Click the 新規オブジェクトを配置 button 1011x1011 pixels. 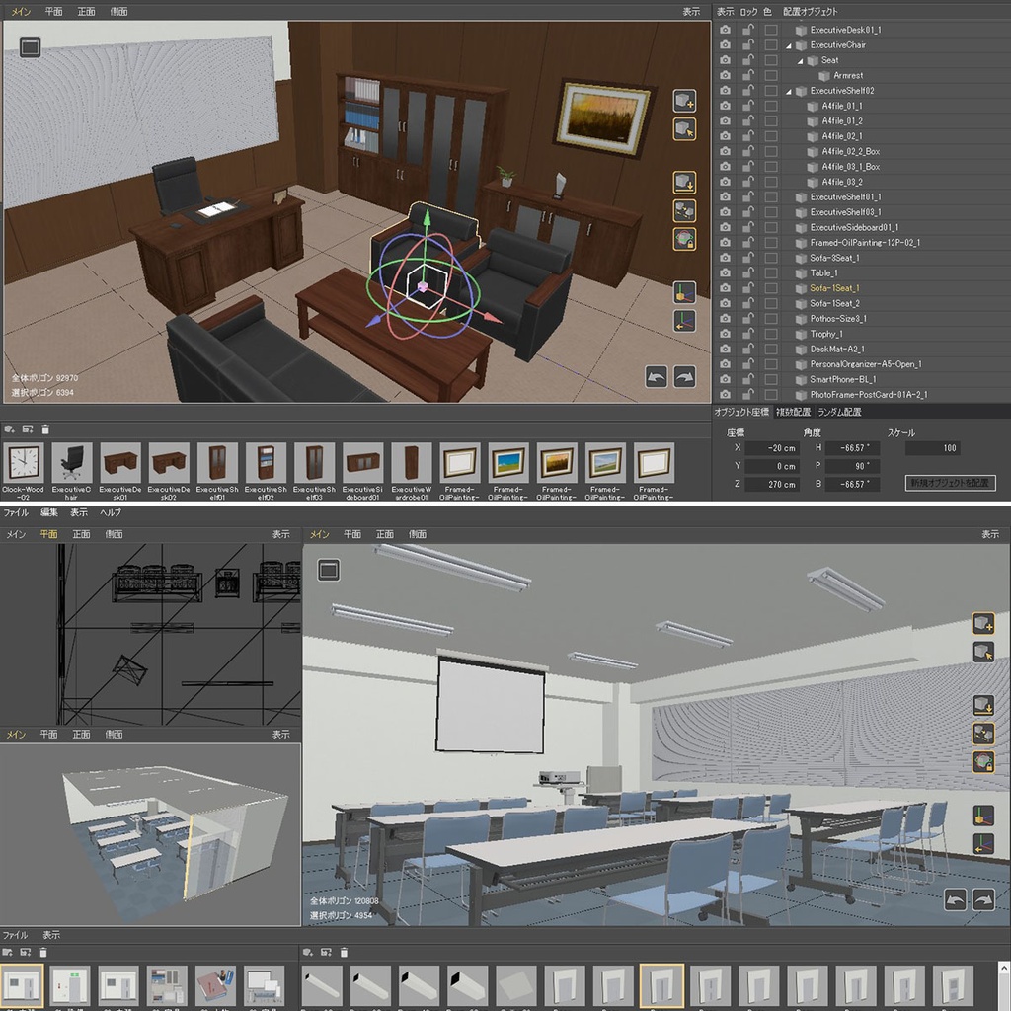pyautogui.click(x=952, y=483)
